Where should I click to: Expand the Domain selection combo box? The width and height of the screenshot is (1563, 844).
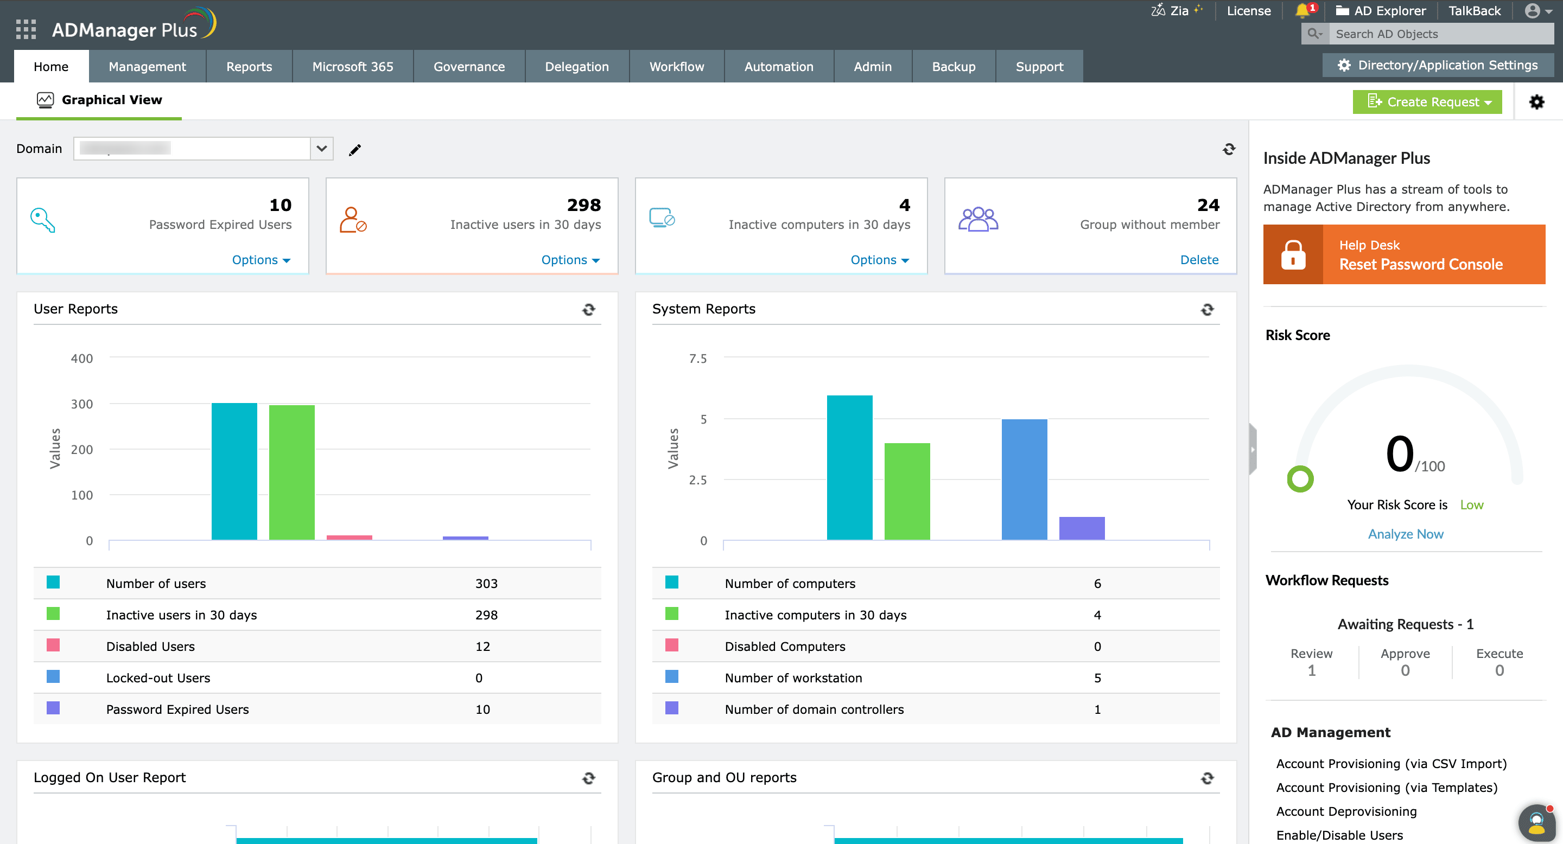(x=204, y=149)
